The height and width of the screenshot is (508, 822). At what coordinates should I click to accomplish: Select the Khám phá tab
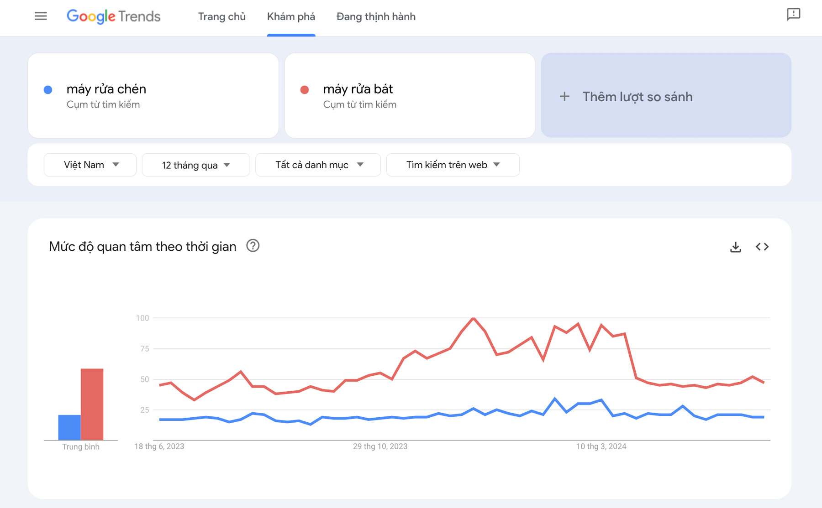[291, 17]
